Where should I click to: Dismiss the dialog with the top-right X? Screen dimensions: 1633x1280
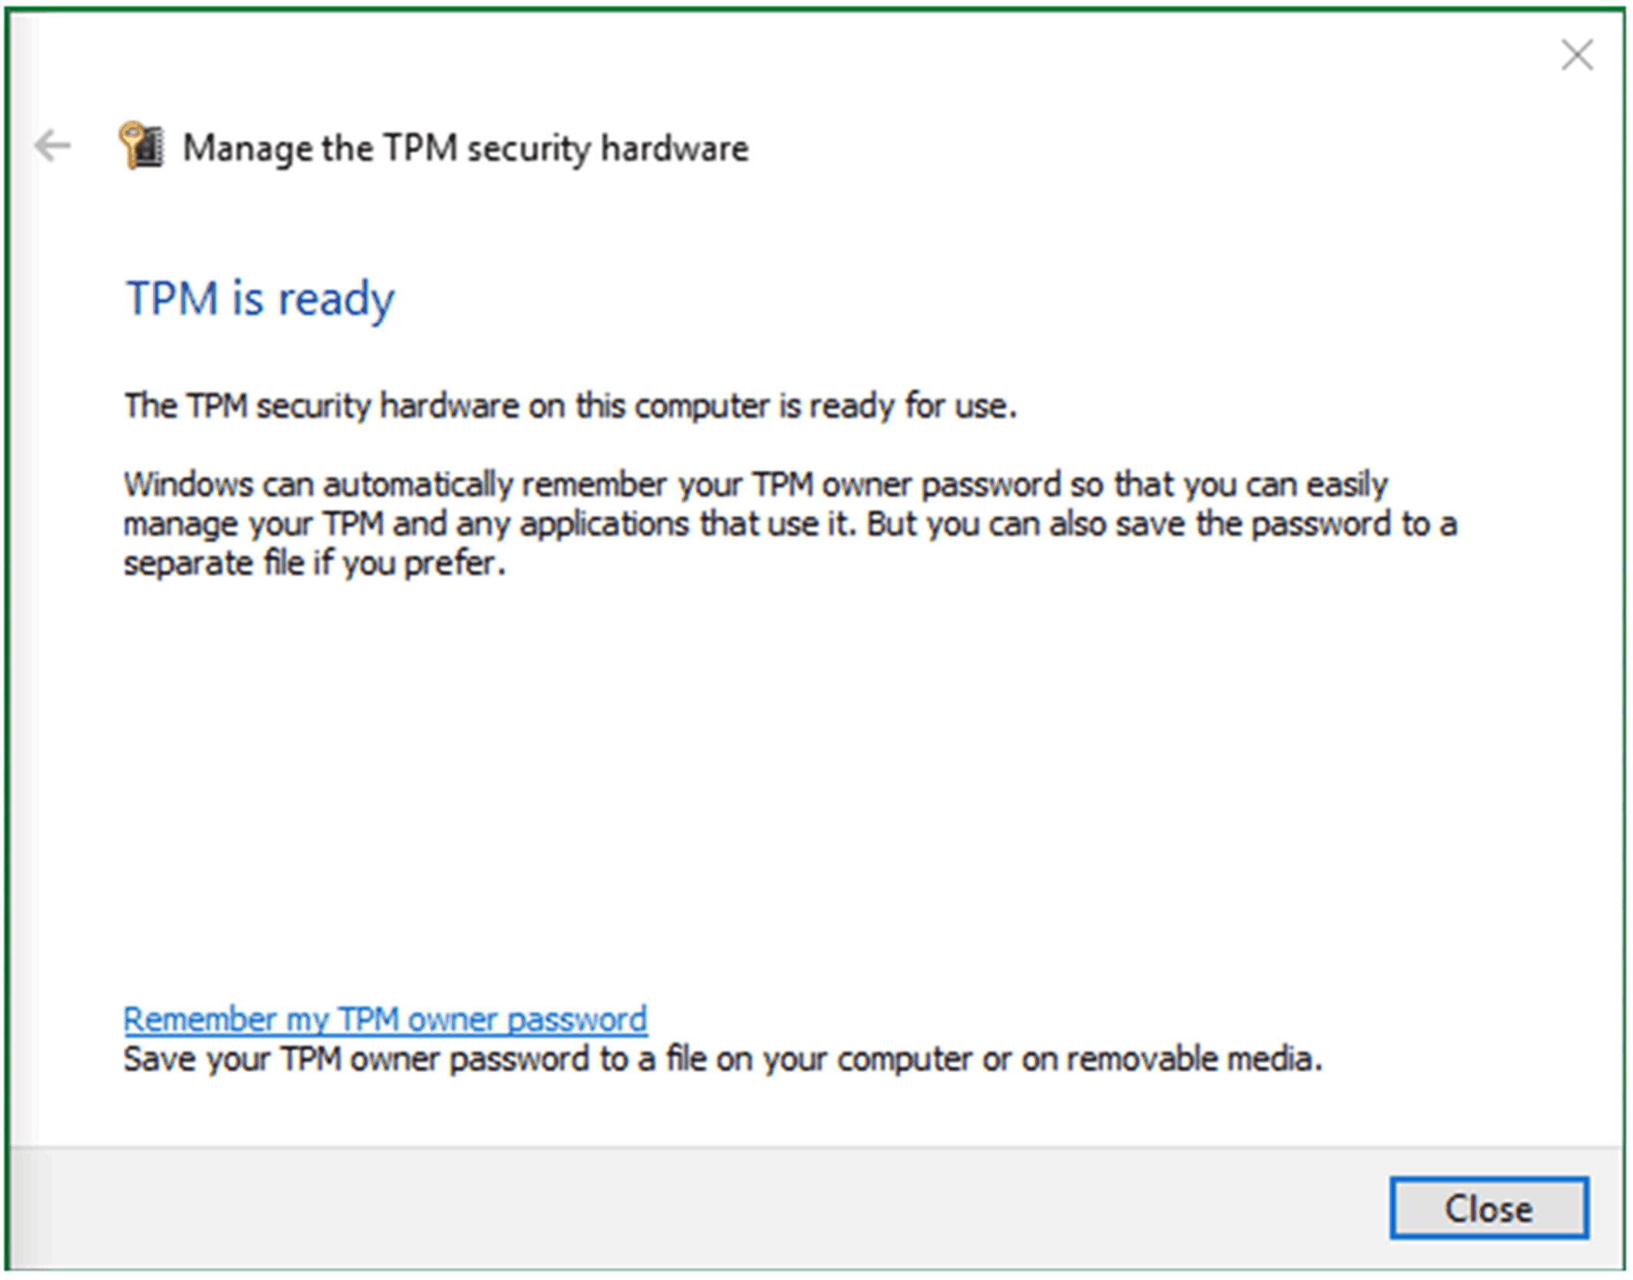click(1577, 55)
